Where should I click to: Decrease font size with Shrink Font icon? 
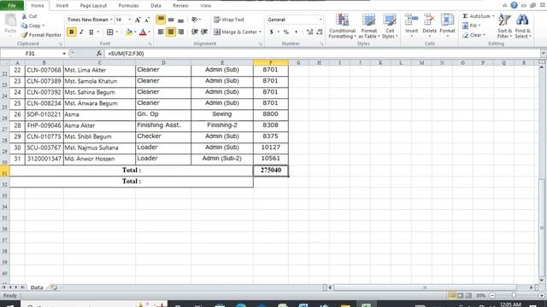(x=147, y=20)
